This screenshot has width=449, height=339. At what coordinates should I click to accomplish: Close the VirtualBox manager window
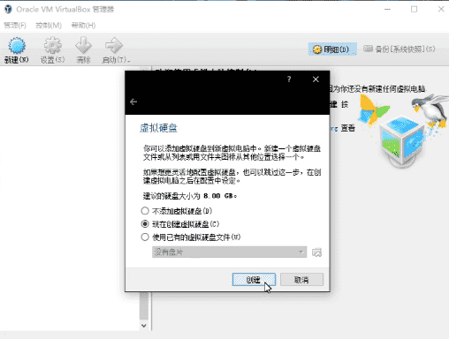pyautogui.click(x=441, y=9)
